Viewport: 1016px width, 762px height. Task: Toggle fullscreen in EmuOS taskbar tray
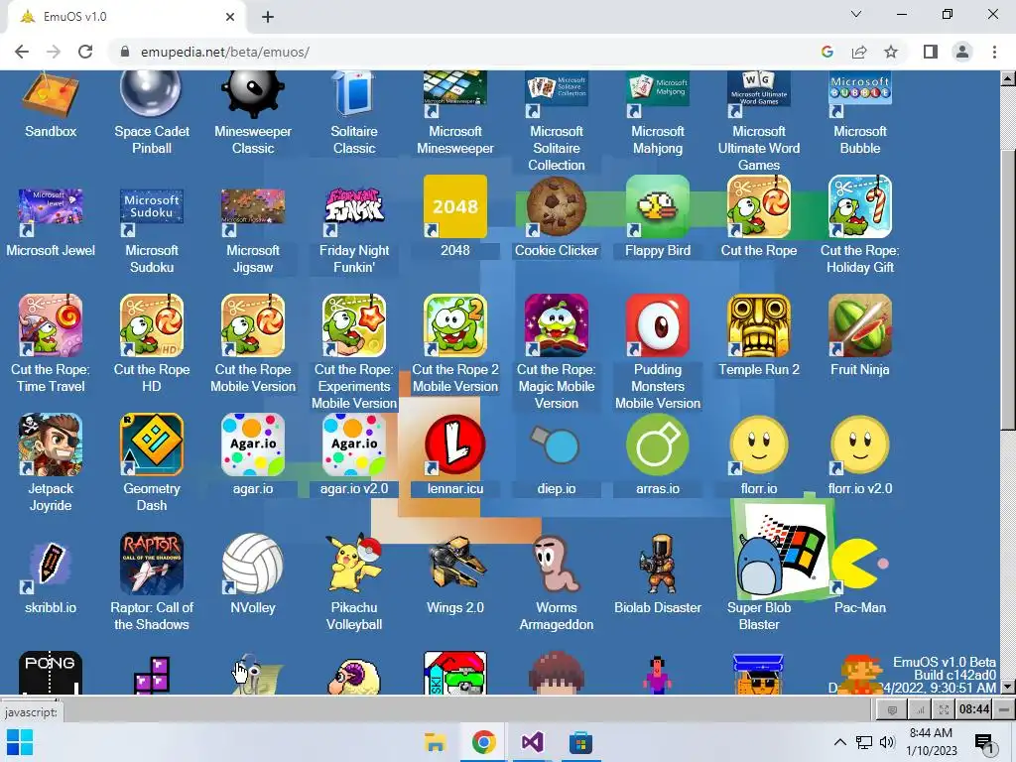(945, 710)
